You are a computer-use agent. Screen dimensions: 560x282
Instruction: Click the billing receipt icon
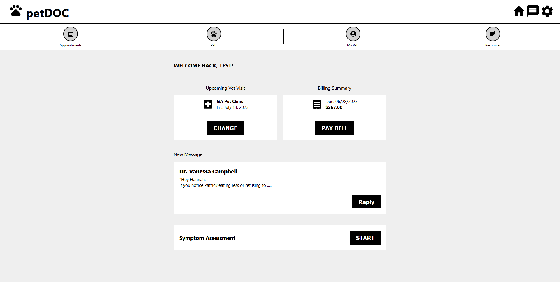point(317,104)
